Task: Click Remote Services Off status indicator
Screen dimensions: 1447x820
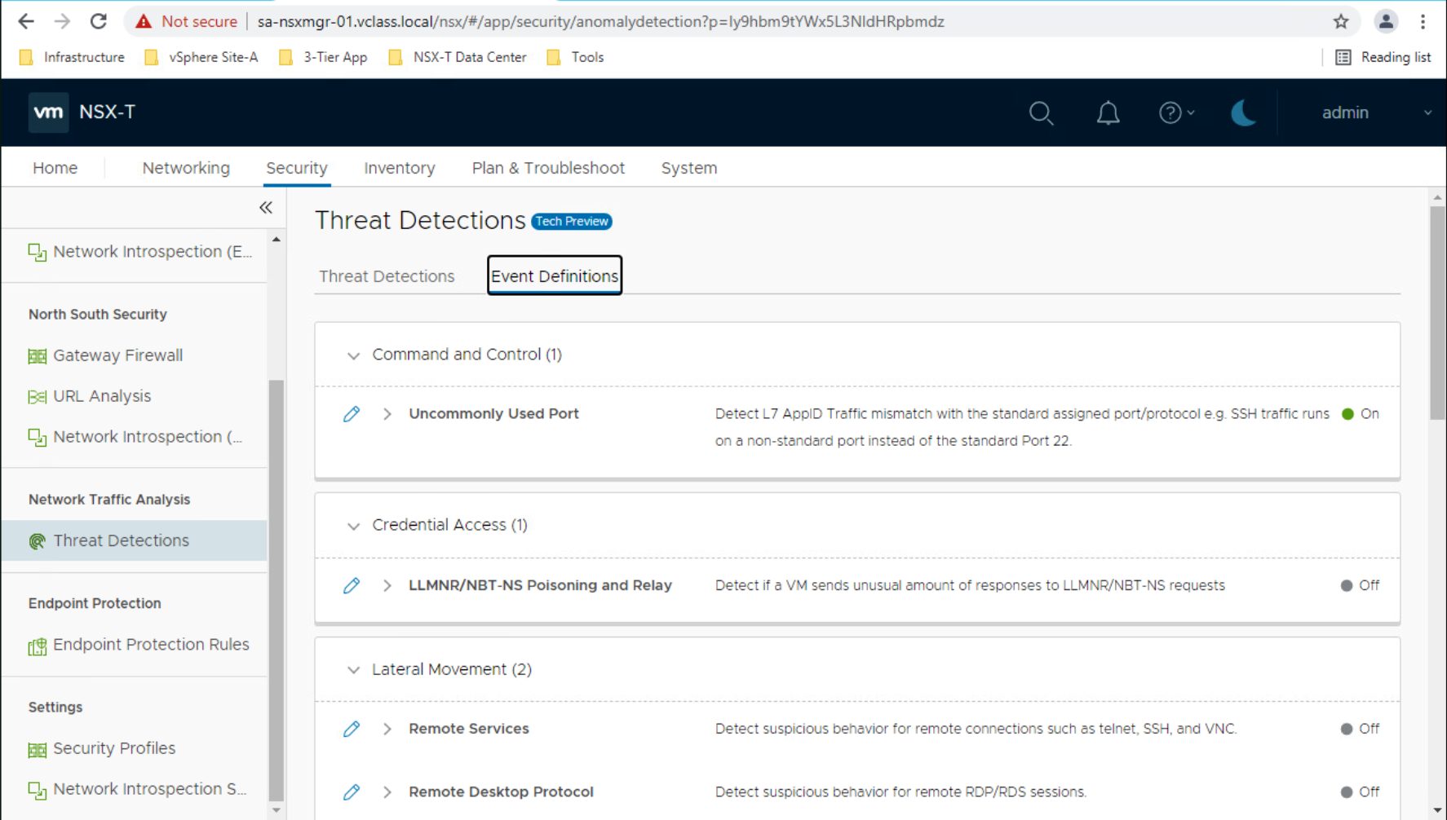Action: 1361,730
